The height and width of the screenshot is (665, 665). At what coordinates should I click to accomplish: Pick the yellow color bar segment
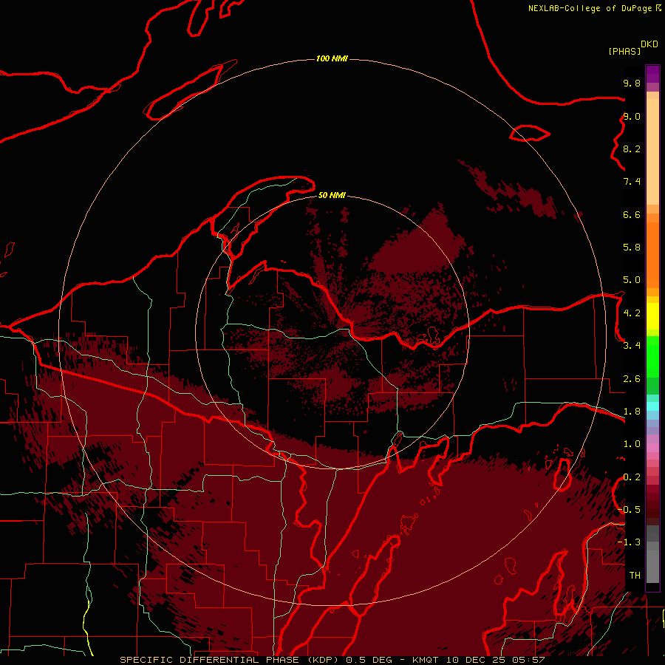(652, 316)
